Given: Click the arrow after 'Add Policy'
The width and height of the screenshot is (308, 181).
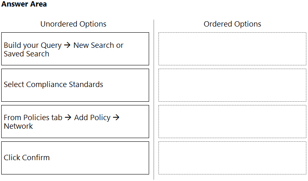Looking at the screenshot, I should coord(116,117).
